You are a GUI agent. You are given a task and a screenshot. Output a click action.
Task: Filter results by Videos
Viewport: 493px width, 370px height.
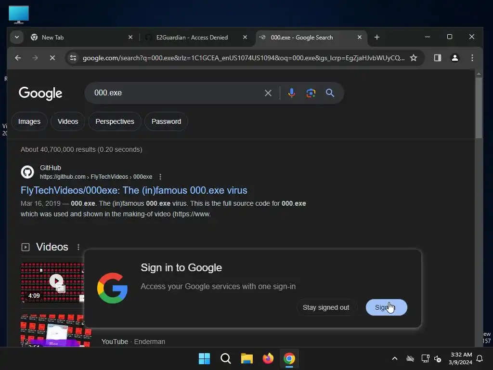click(x=68, y=121)
